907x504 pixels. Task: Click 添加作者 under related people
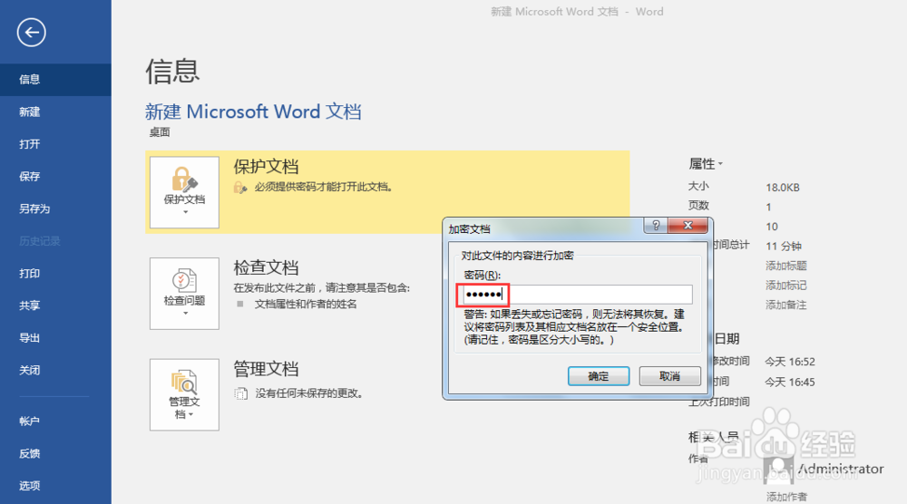tap(786, 497)
